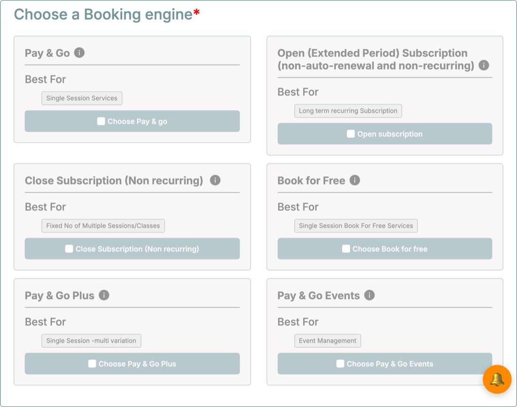Select the Event Management tag

coord(328,341)
